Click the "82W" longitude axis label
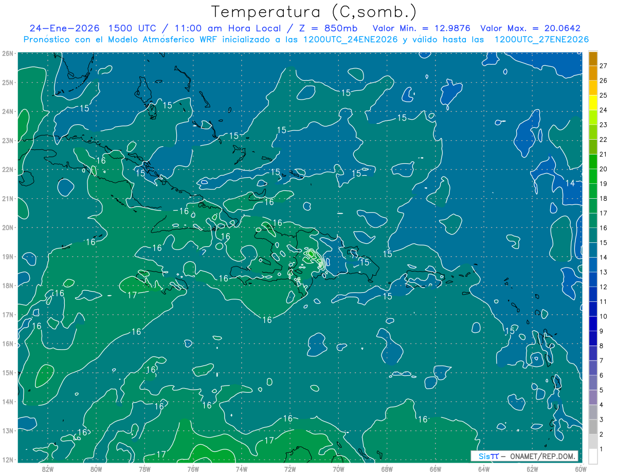This screenshot has height=476, width=617. point(48,469)
